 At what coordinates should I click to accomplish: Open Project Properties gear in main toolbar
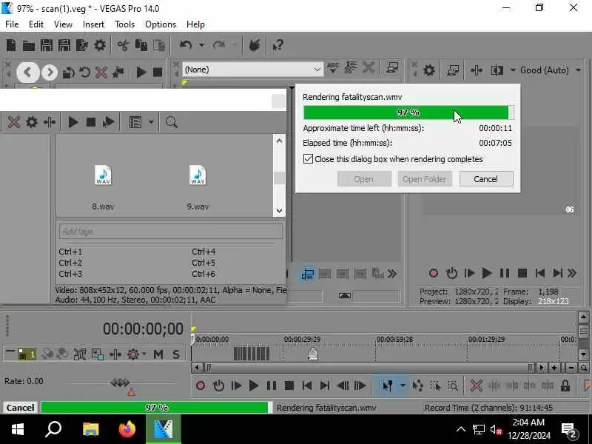pyautogui.click(x=100, y=45)
